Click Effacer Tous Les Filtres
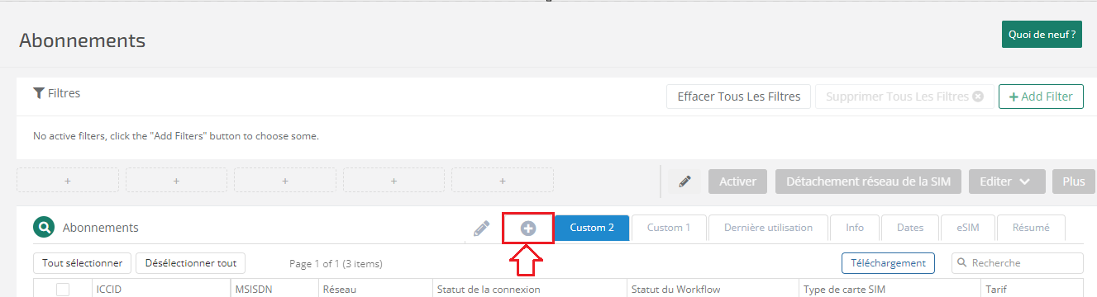Screen dimensions: 1097x297 pos(739,97)
